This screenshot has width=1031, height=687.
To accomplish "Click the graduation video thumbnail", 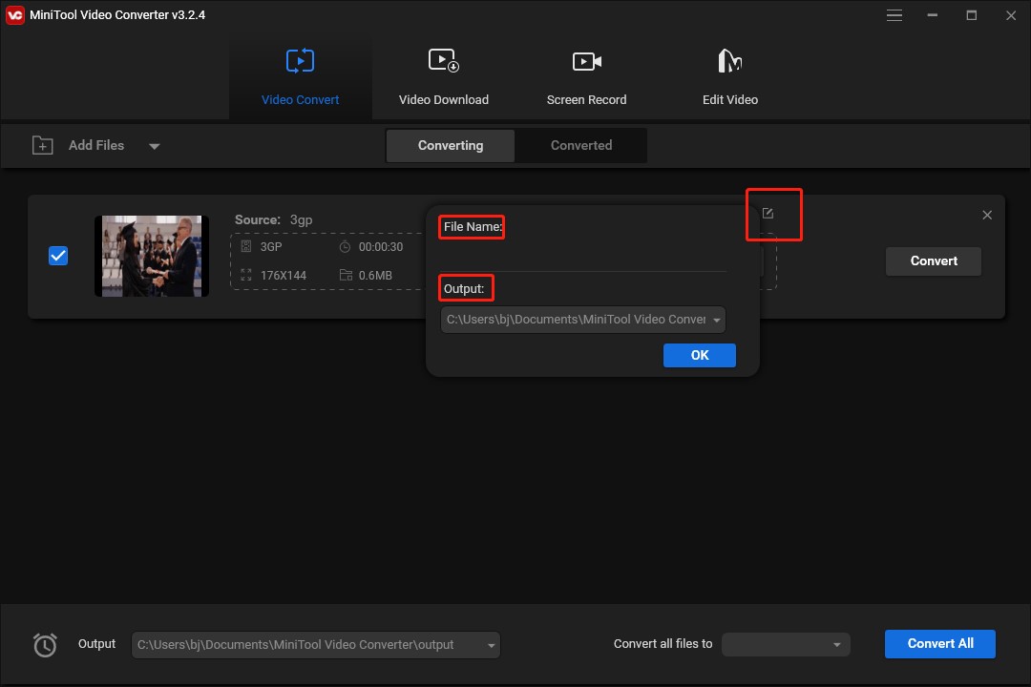I will click(x=152, y=256).
